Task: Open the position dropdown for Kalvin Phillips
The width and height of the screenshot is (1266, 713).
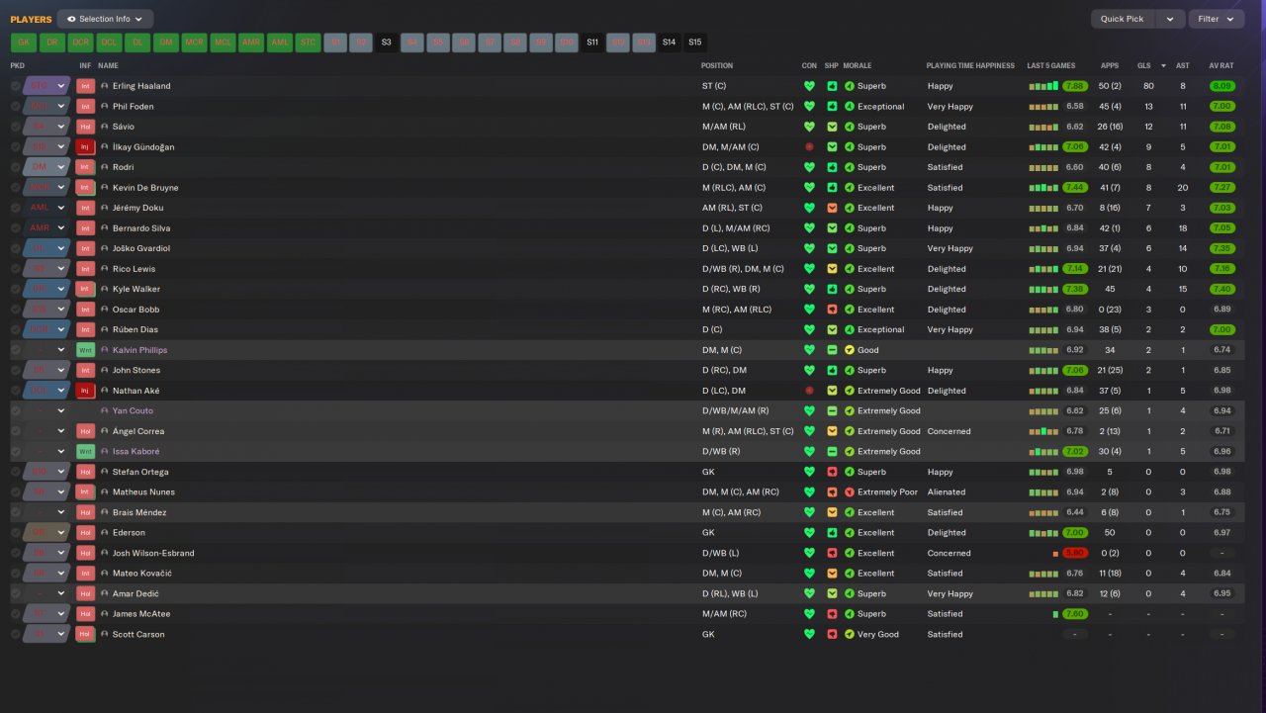Action: coord(61,350)
